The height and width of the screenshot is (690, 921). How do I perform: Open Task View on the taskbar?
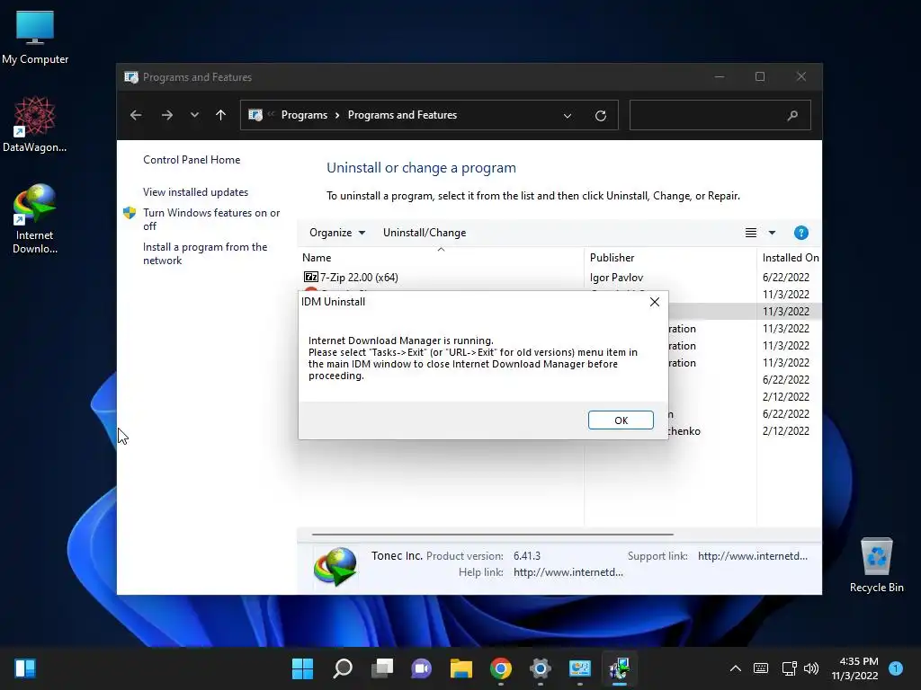coord(382,668)
